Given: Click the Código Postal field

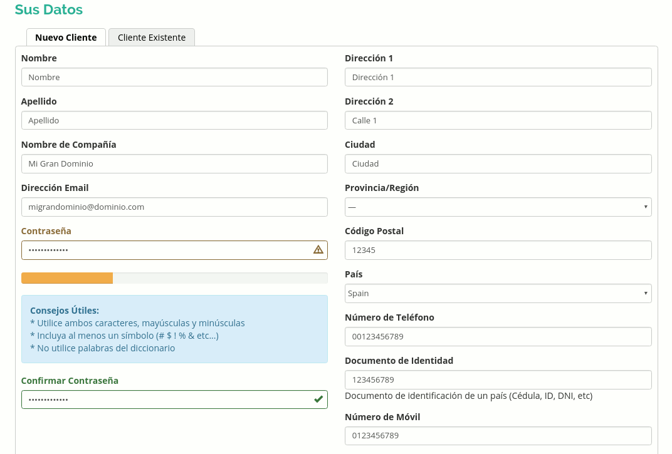Looking at the screenshot, I should (498, 250).
